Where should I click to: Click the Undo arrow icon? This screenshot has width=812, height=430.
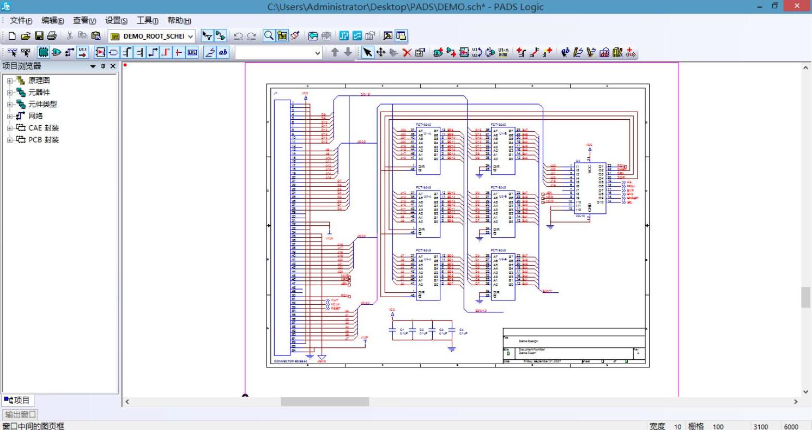(238, 36)
